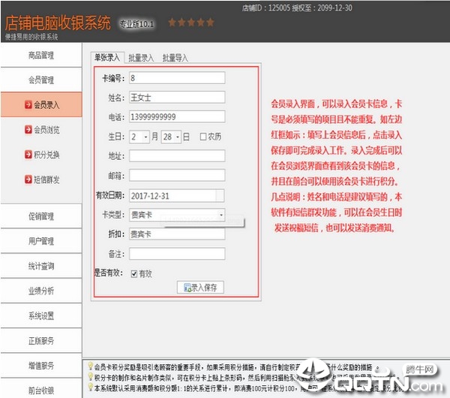This screenshot has height=398, width=450.
Task: Switch to the 批量录入 tab
Action: (x=141, y=58)
